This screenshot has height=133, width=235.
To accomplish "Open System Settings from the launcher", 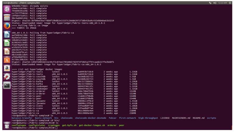I will pyautogui.click(x=7, y=77).
